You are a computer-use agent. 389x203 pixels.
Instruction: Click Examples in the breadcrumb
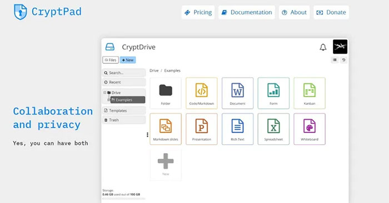tap(172, 70)
